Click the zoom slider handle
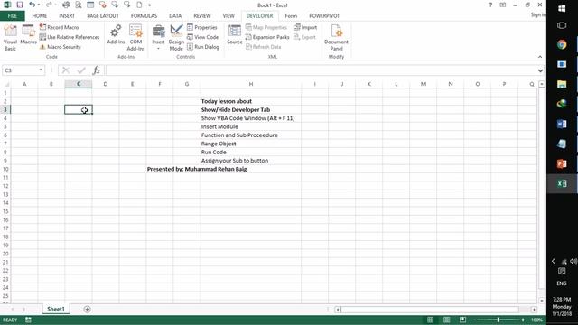578x325 pixels. (x=499, y=320)
